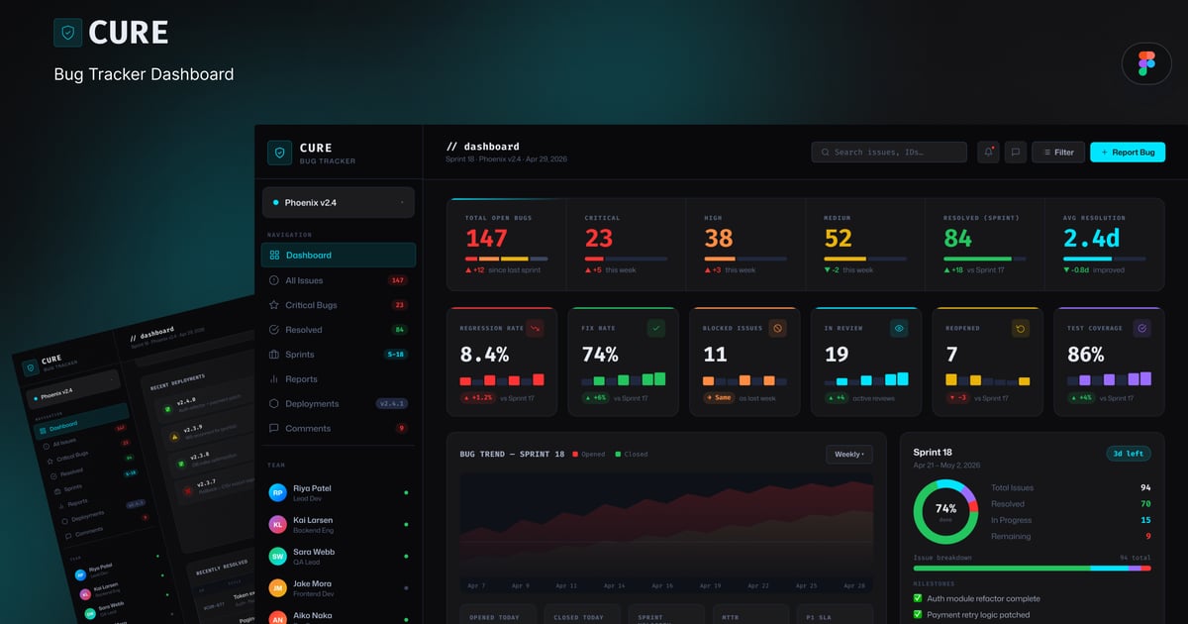Open Deployments in front sidebar
The height and width of the screenshot is (624, 1188).
(x=339, y=404)
